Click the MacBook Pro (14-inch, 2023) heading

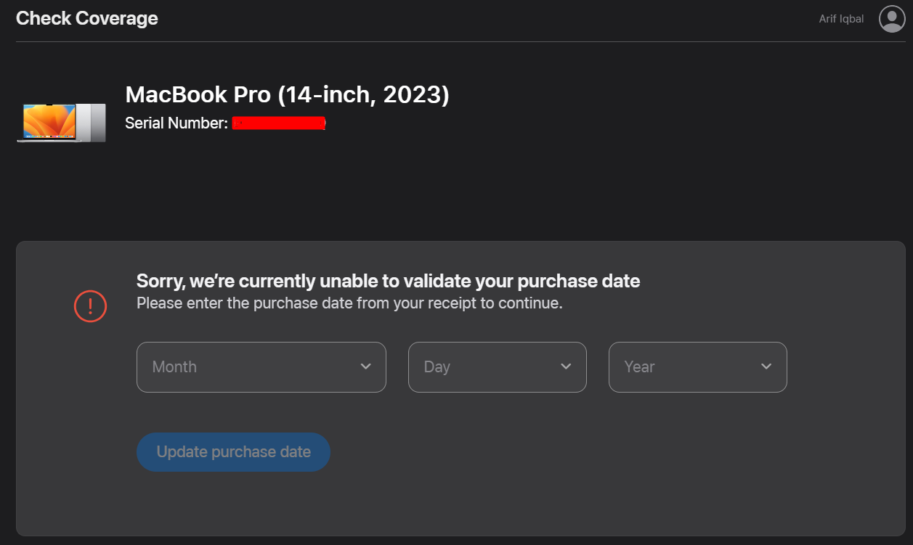click(288, 94)
